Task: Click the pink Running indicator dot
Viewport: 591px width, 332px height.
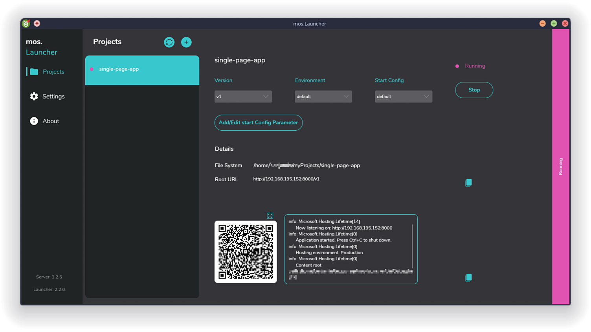Action: tap(457, 66)
